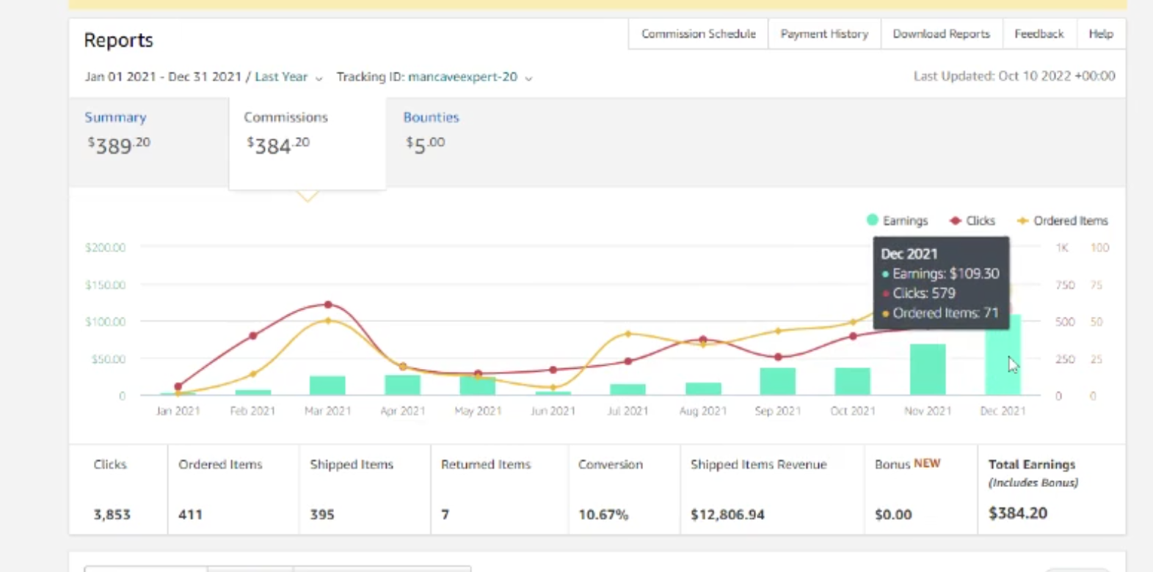
Task: Click the Feb 2021 clicks data point
Action: pos(253,336)
